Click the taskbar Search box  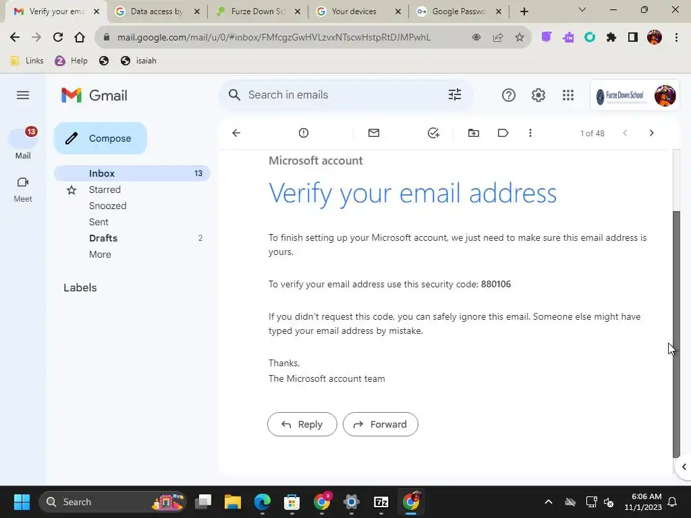(x=113, y=502)
